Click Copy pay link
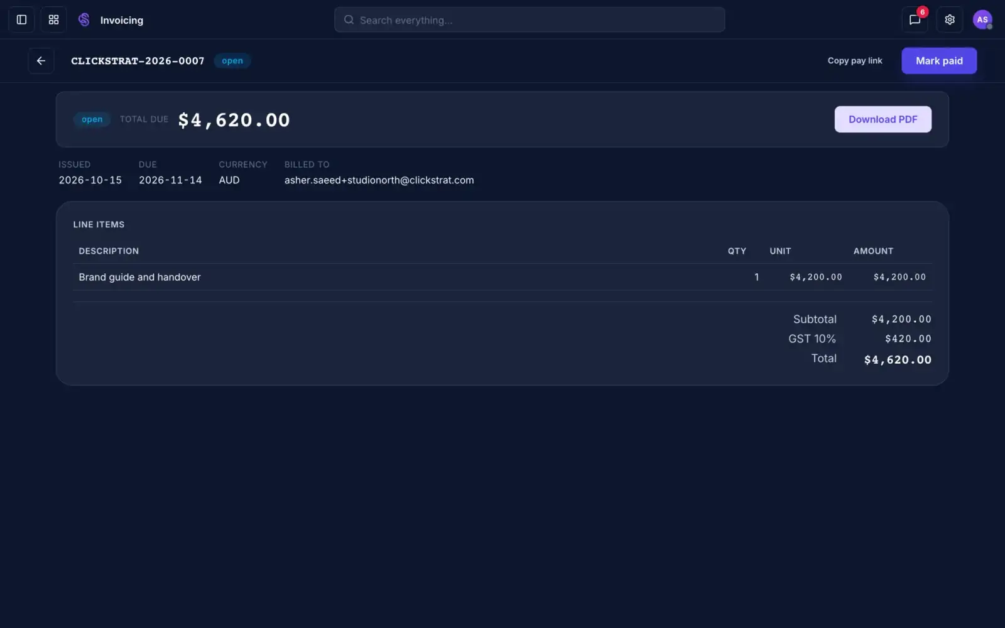Image resolution: width=1005 pixels, height=628 pixels. [855, 61]
